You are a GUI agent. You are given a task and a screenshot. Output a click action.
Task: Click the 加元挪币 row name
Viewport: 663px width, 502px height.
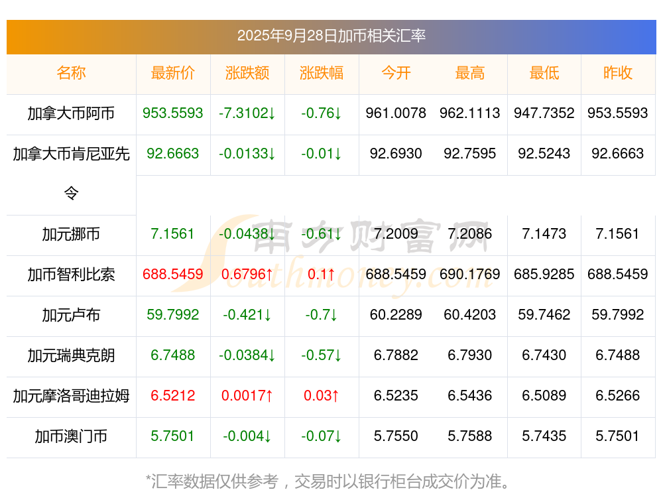click(71, 234)
